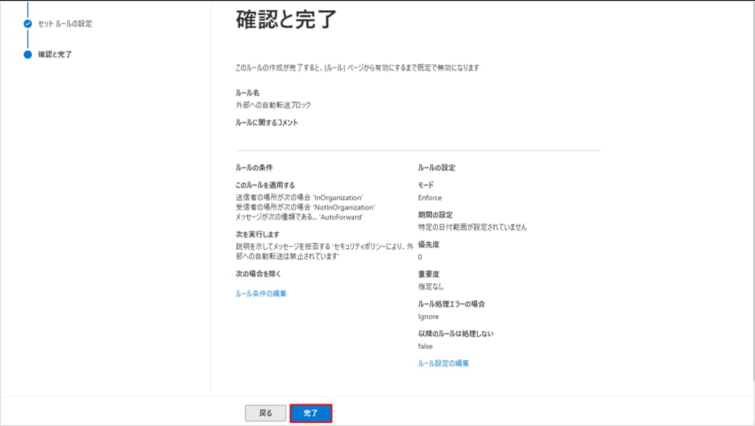Image resolution: width=755 pixels, height=426 pixels.
Task: Click the Ignore value under ルール処理エラーの場合
Action: coord(428,317)
